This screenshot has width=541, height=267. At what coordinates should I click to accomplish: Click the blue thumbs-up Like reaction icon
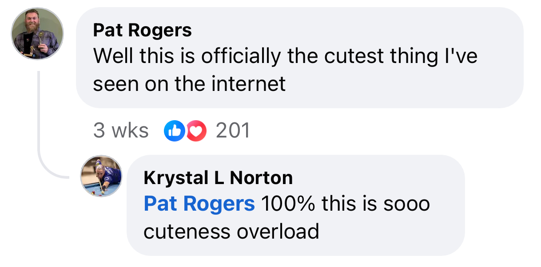[x=174, y=131]
